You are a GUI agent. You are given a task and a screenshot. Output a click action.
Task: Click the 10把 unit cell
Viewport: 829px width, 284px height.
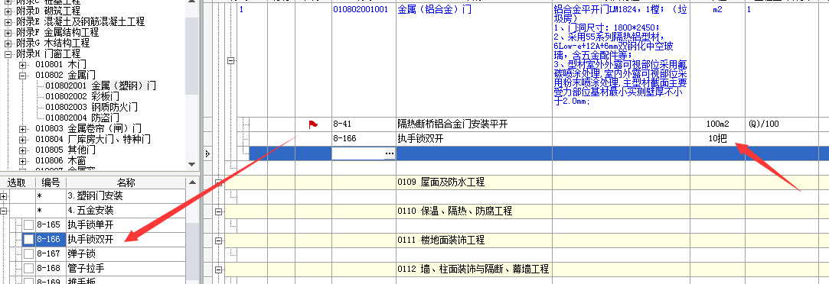coord(717,139)
